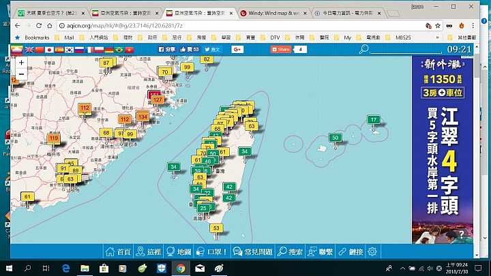The width and height of the screenshot is (491, 276).
Task: Open the orange 119 AQI marker
Action: [54, 138]
